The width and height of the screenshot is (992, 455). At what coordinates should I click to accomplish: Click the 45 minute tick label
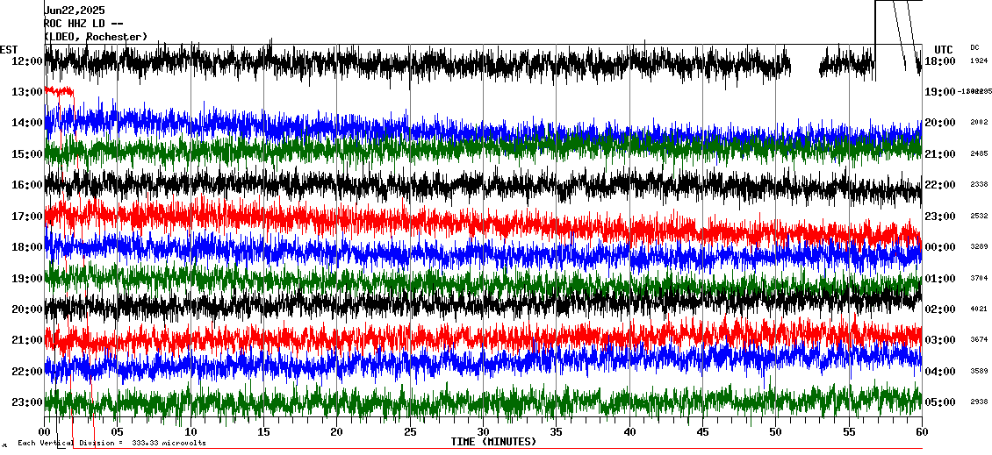click(702, 432)
